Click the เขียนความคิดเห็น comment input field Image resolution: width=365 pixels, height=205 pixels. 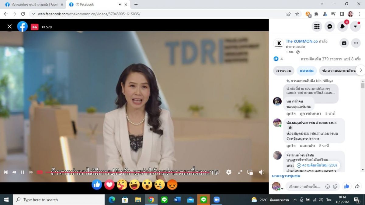click(304, 186)
